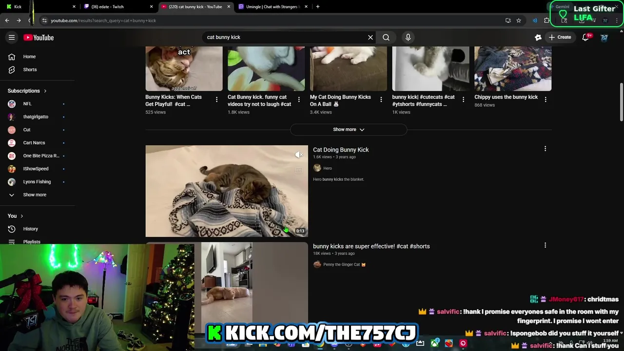Open 'Cat Doing Bunny Kick' title link
This screenshot has width=624, height=351.
[x=341, y=150]
